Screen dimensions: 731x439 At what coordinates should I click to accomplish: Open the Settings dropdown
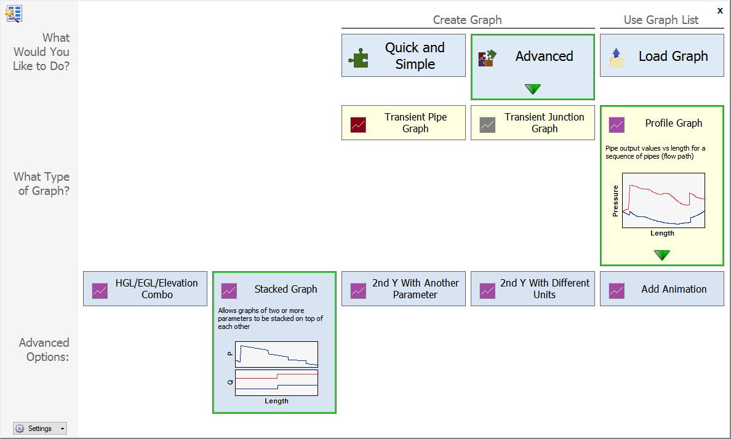(x=39, y=428)
